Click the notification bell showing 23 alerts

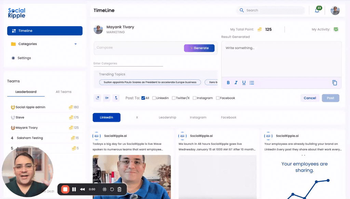pyautogui.click(x=317, y=10)
